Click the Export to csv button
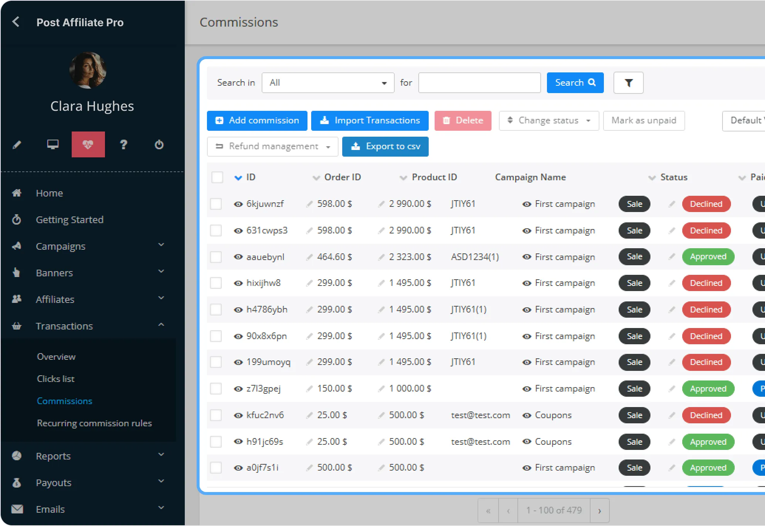765x526 pixels. pos(385,147)
